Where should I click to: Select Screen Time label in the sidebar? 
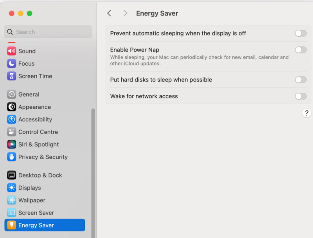[35, 76]
